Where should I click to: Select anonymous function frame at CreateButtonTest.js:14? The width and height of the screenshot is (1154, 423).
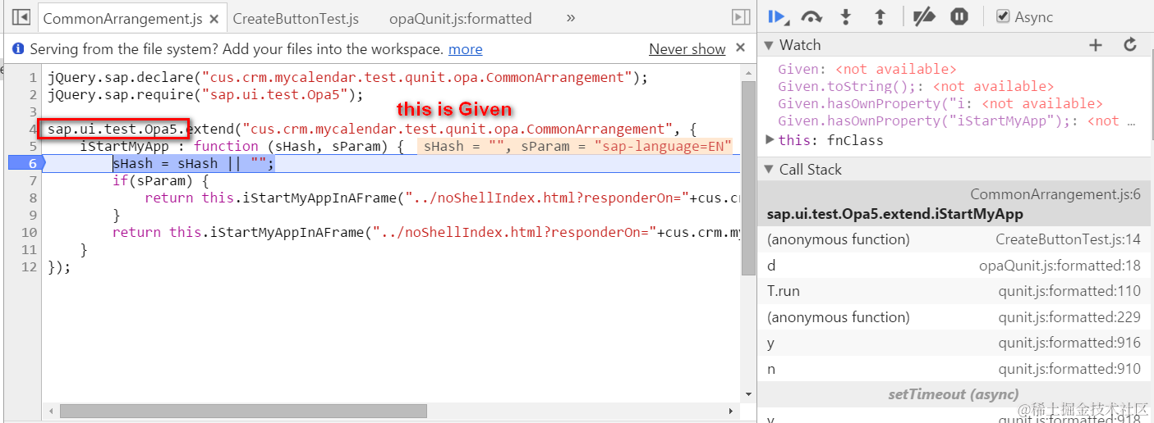coord(954,239)
